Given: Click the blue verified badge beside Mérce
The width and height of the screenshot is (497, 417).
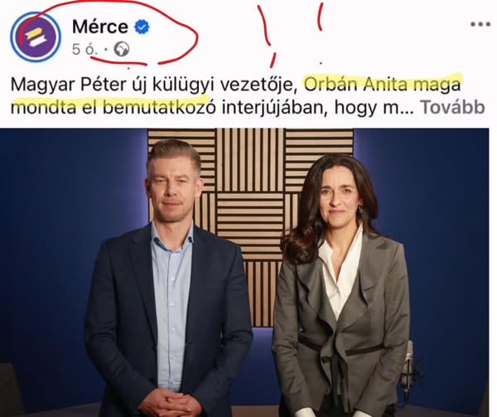Looking at the screenshot, I should (x=142, y=27).
